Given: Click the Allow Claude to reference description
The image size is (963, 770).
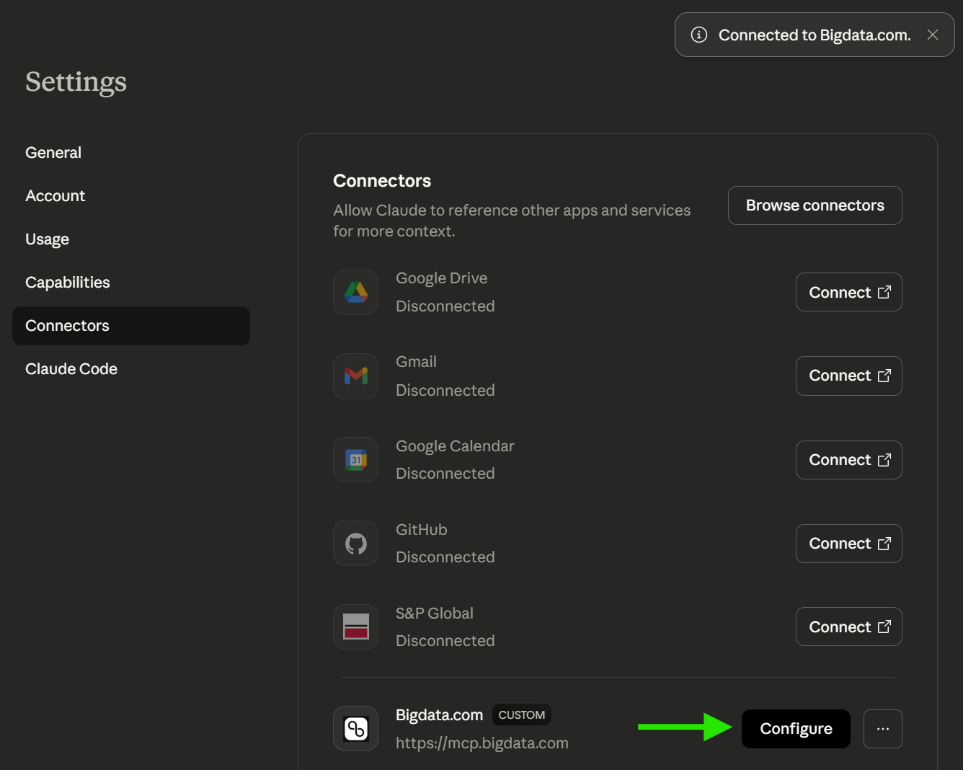Looking at the screenshot, I should pyautogui.click(x=512, y=221).
